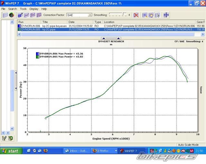Switch to Inbox Outlook taskbar button
The height and width of the screenshot is (164, 206).
[x=76, y=151]
